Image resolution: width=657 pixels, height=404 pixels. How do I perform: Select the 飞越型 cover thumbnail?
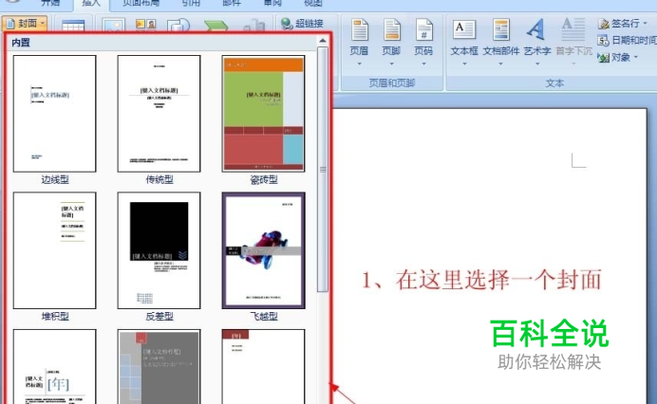263,250
